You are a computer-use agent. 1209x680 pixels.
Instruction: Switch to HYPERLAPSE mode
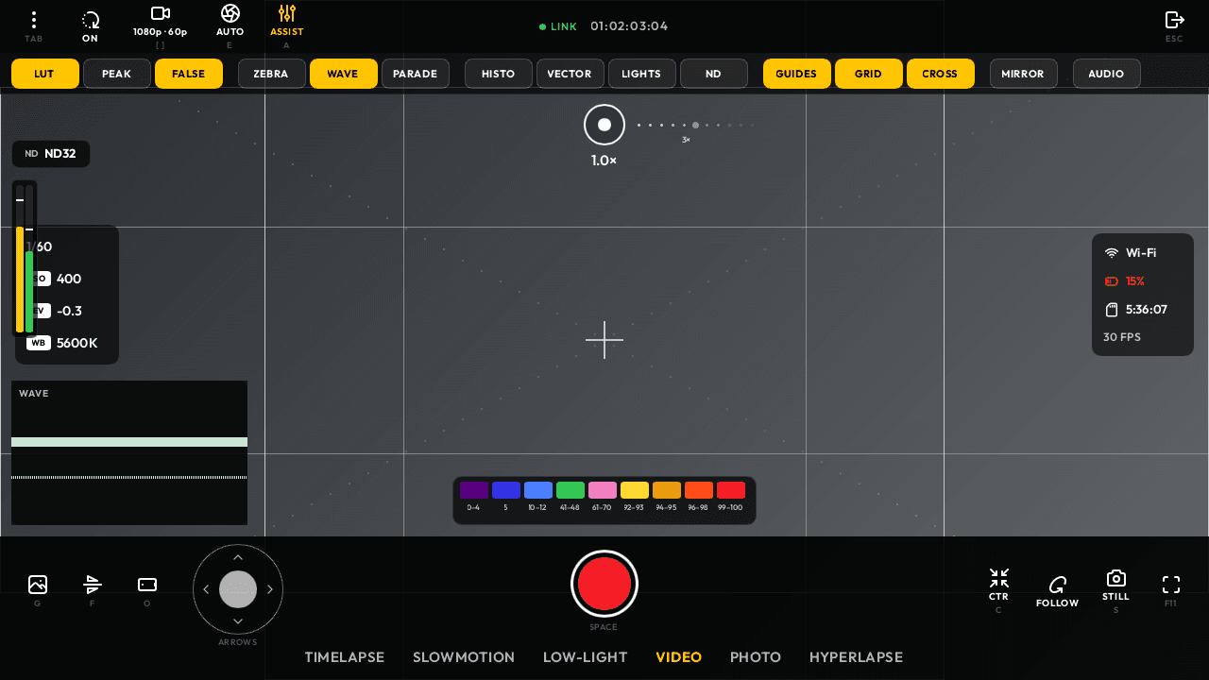(857, 657)
